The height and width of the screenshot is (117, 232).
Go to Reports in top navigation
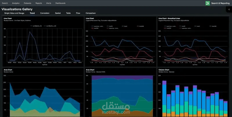click(x=39, y=3)
